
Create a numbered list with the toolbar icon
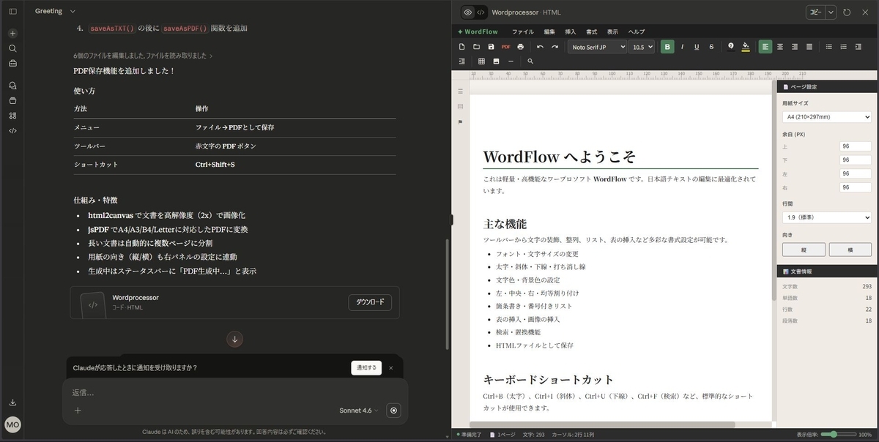point(843,47)
